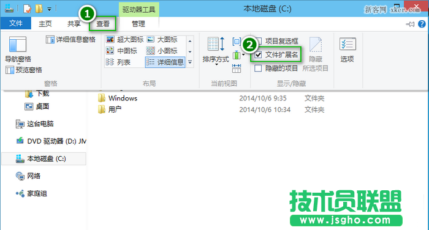
Task: Select Local Disk (C:) in sidebar
Action: click(44, 158)
